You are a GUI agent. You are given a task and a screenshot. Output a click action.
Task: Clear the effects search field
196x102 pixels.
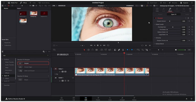[x=48, y=55]
